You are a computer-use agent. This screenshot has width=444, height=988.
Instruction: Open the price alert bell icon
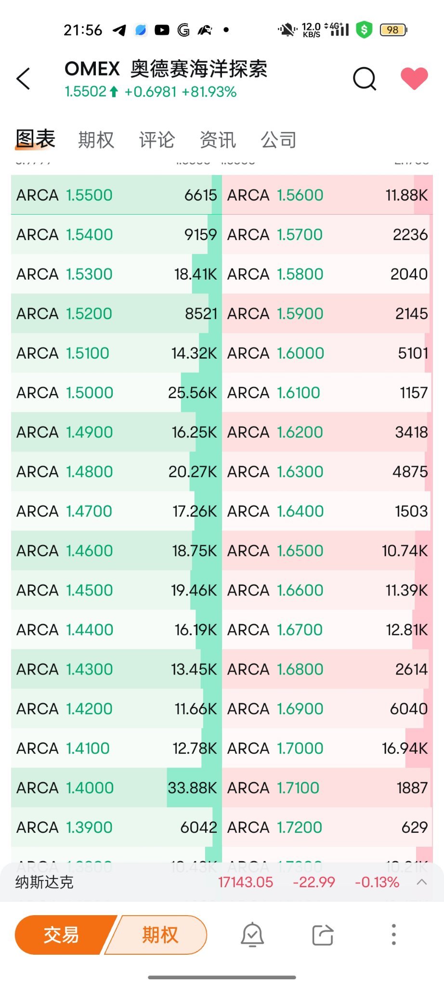click(252, 934)
